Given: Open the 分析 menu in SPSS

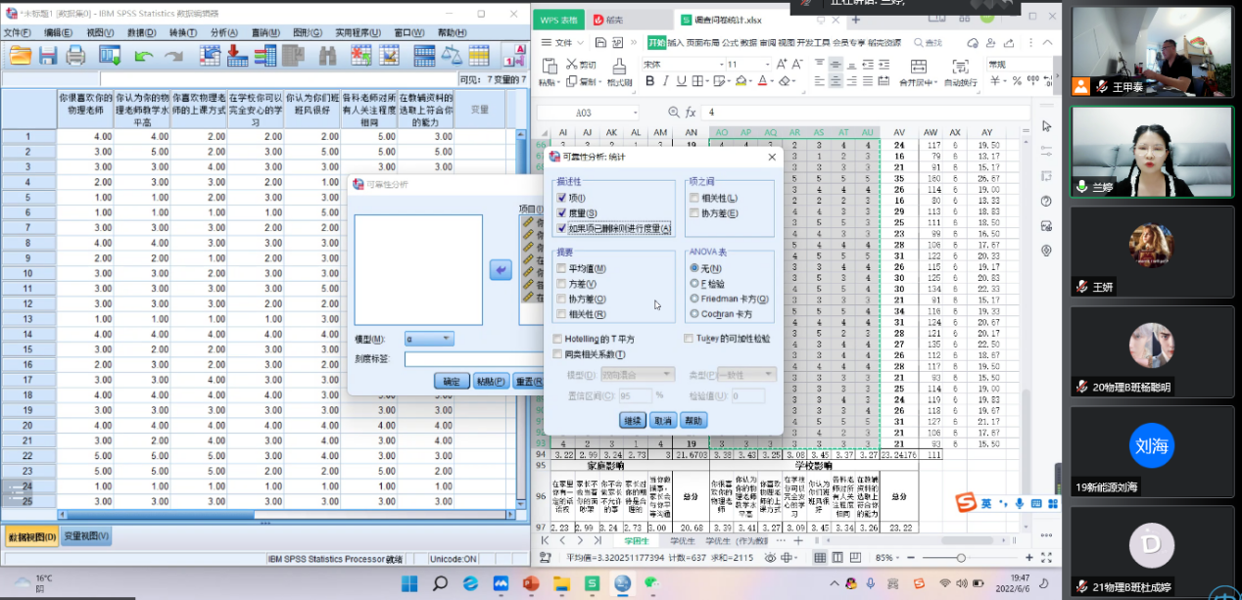Looking at the screenshot, I should 224,32.
